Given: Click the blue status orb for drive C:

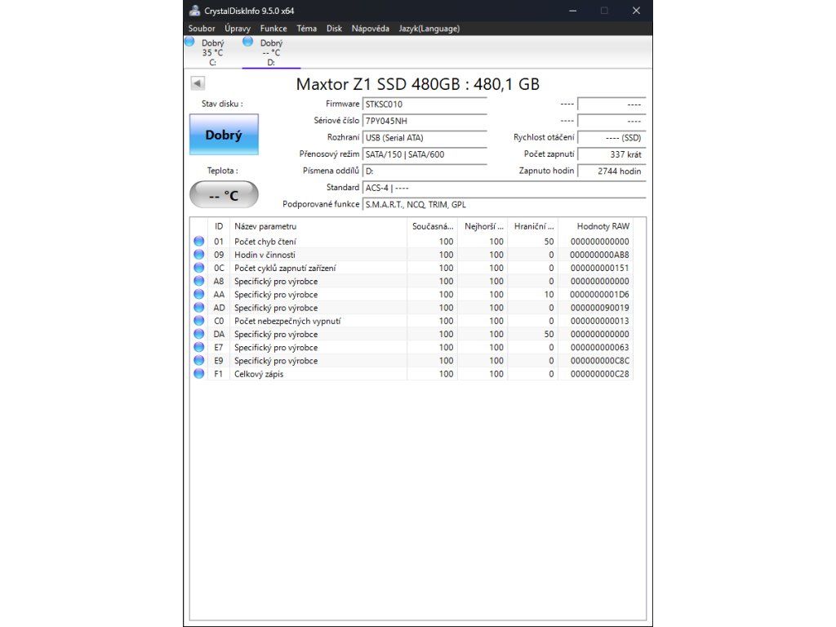Looking at the screenshot, I should (x=190, y=42).
